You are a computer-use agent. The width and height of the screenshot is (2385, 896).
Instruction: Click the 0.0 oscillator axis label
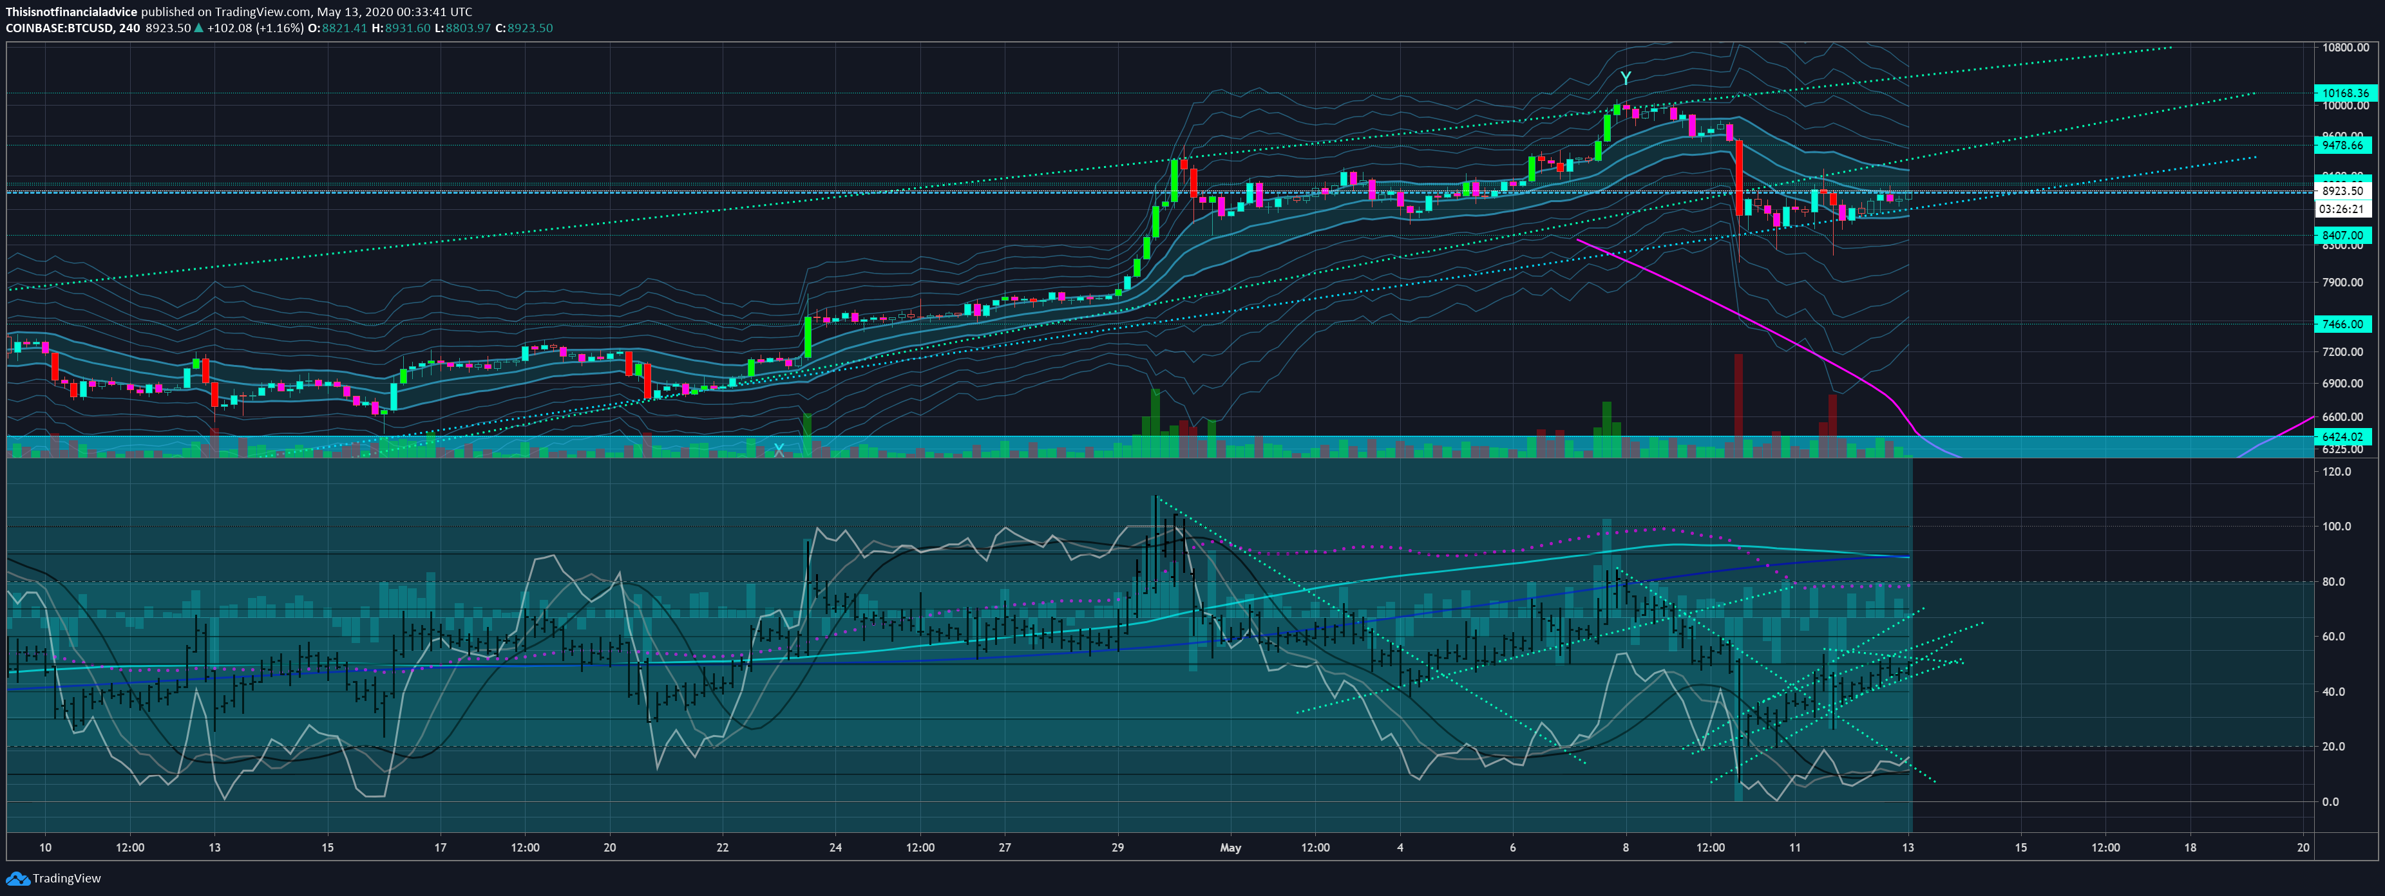[2330, 803]
